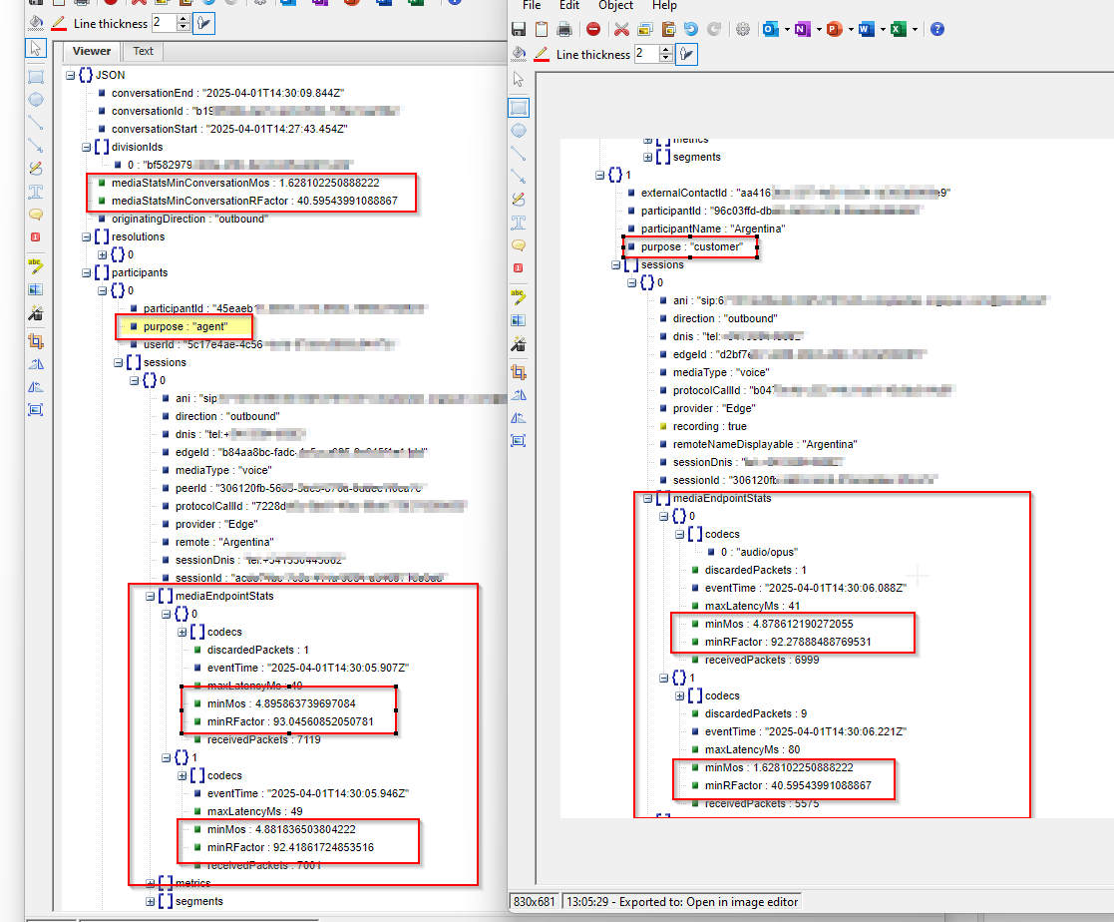Image resolution: width=1114 pixels, height=922 pixels.
Task: Select the purpose : "customer" row
Action: tap(691, 246)
